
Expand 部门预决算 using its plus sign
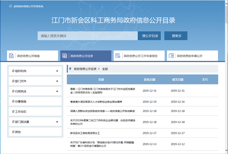[57, 122]
